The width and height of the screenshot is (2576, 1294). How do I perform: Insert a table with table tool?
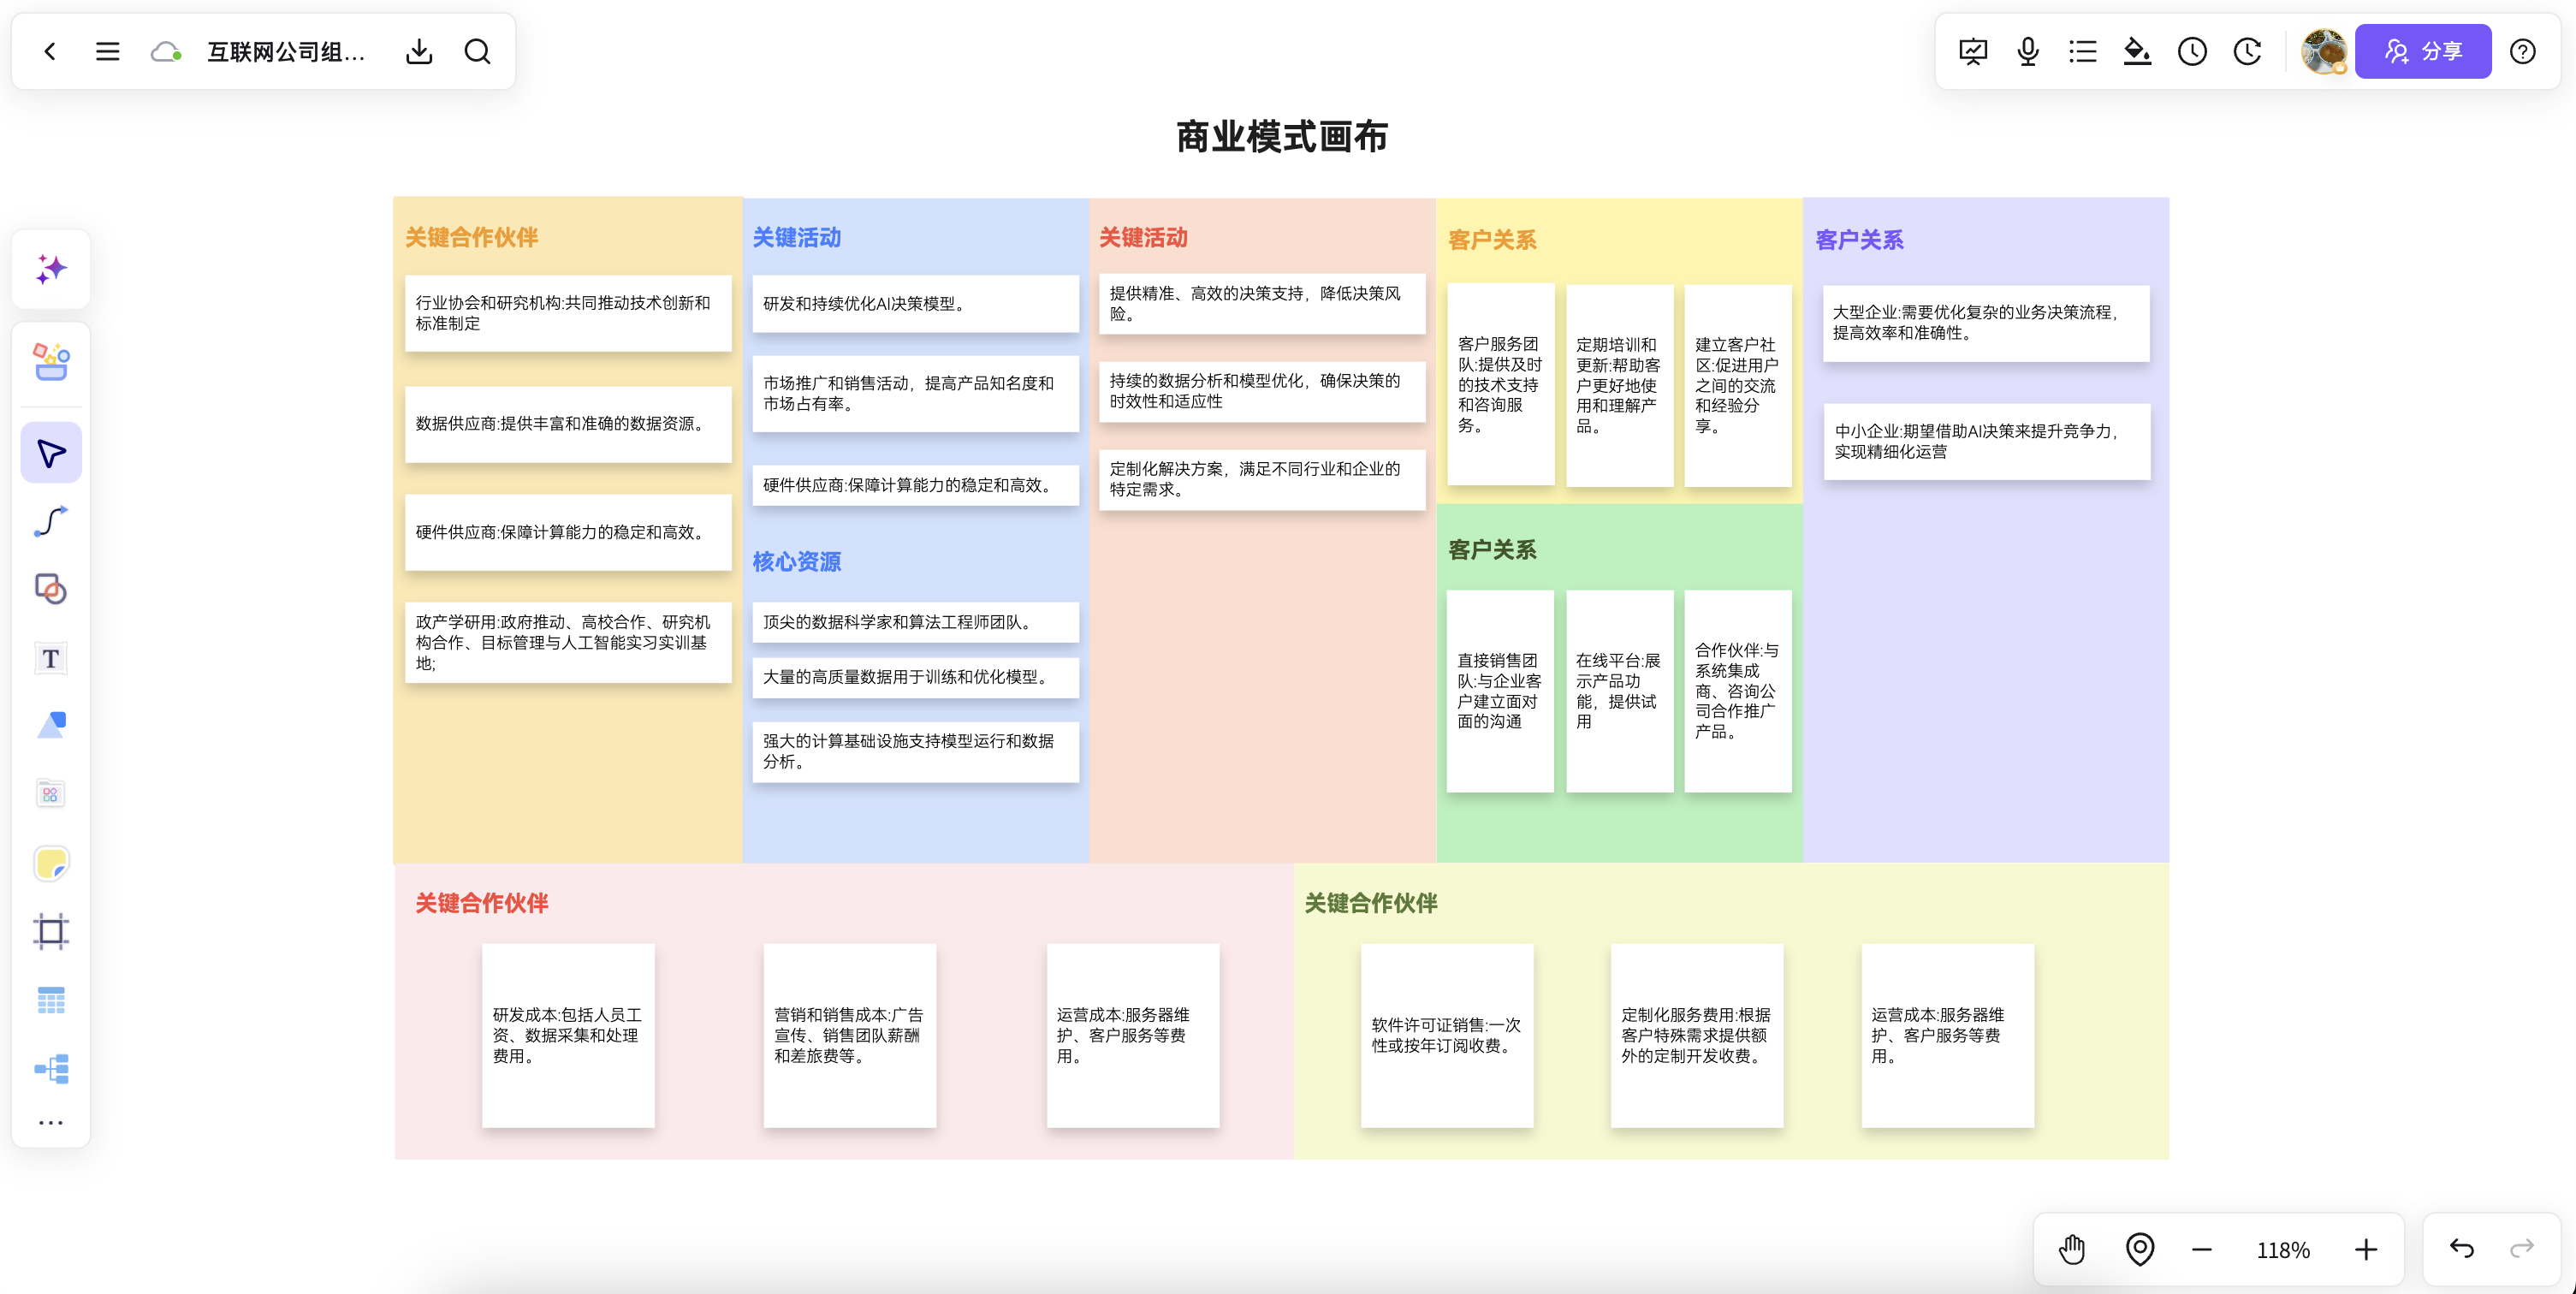51,1000
